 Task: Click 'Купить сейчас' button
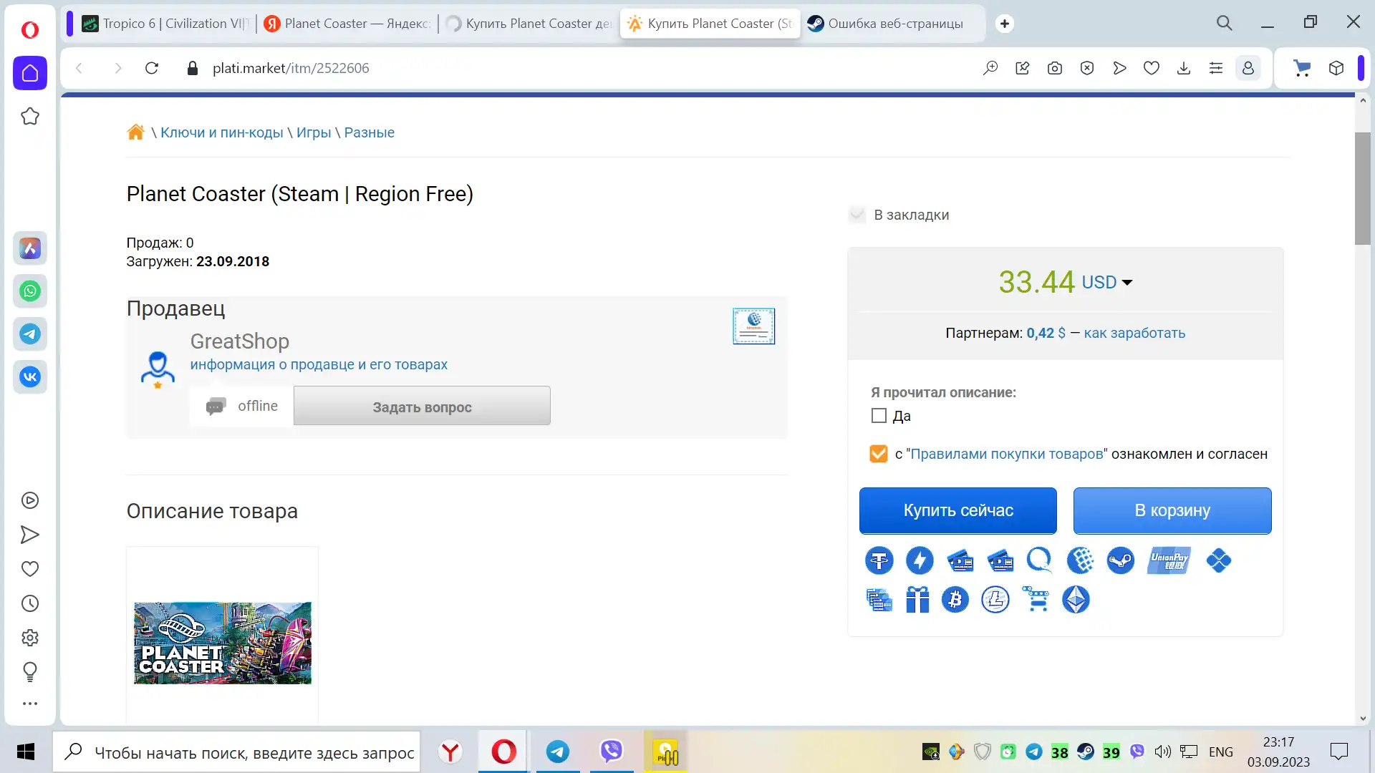(x=958, y=510)
